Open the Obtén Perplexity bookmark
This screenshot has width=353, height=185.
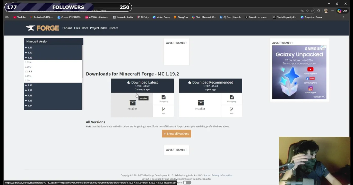pyautogui.click(x=284, y=17)
